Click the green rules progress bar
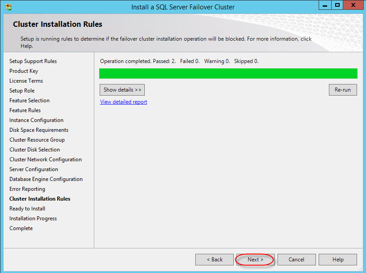The image size is (366, 273). [x=228, y=73]
